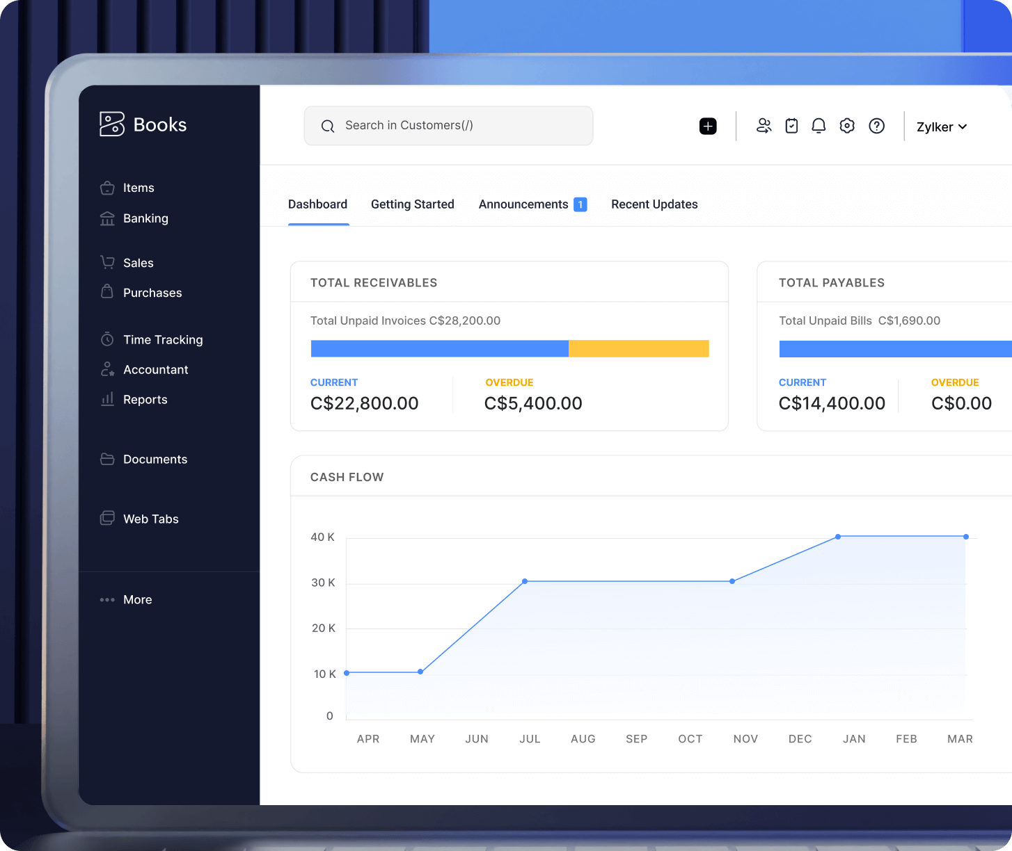Expand the More sidebar menu
1012x851 pixels.
coord(137,599)
